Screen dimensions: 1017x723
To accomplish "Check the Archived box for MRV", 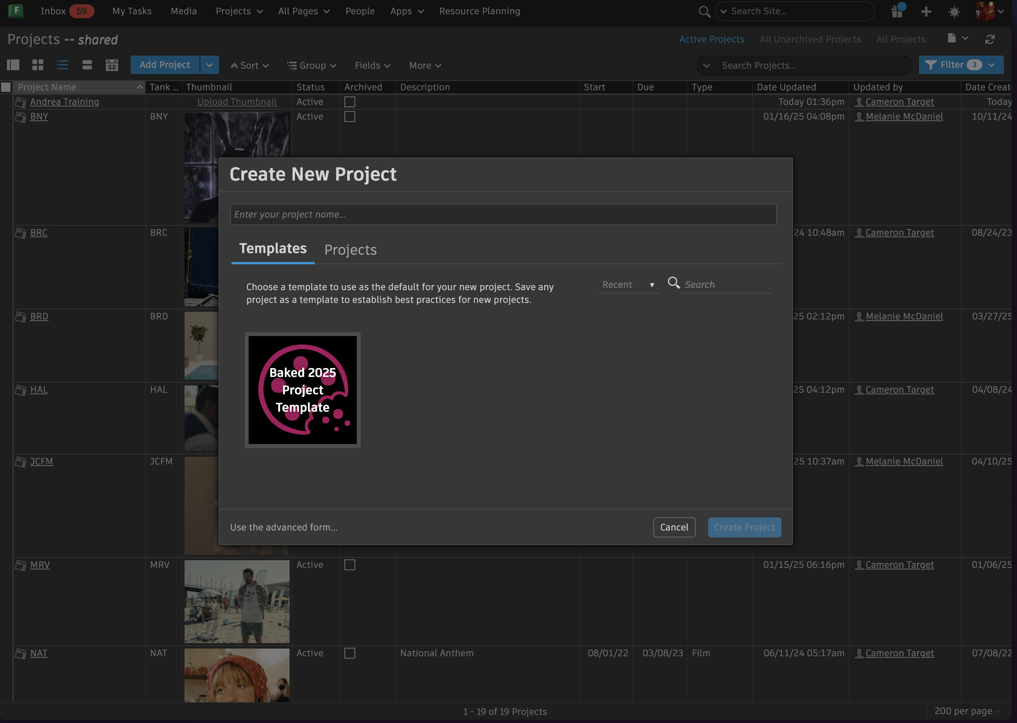I will pos(350,564).
